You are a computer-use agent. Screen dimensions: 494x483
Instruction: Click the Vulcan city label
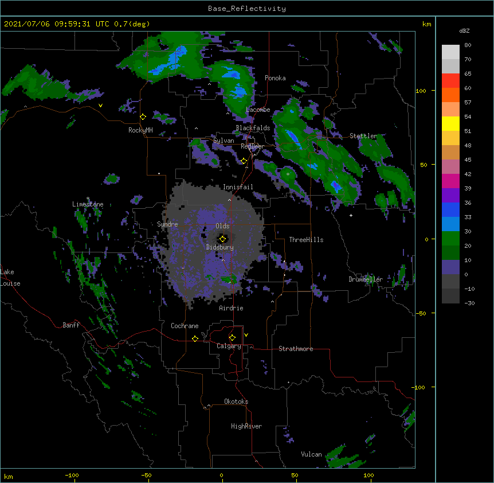311,454
